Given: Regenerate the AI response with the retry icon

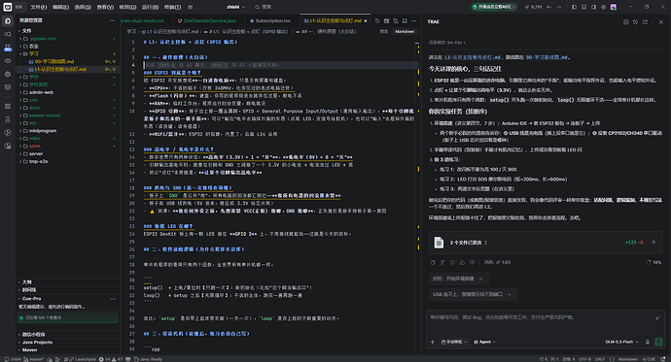Looking at the screenshot, I should click(x=452, y=263).
